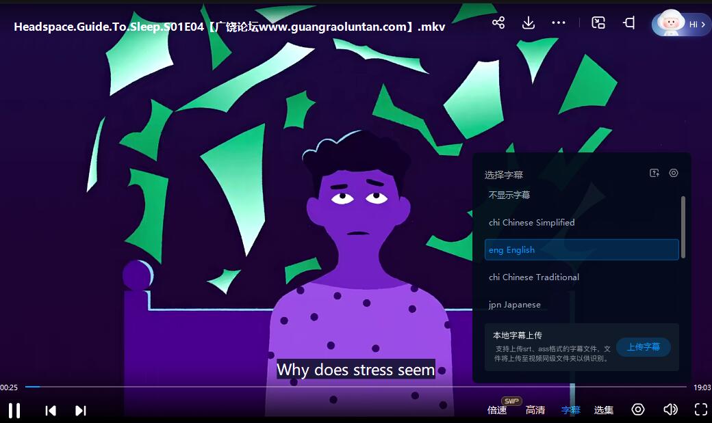Click the 上传字幕 upload button
This screenshot has height=423, width=712.
click(x=644, y=347)
